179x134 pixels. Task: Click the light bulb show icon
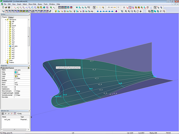coord(56,11)
